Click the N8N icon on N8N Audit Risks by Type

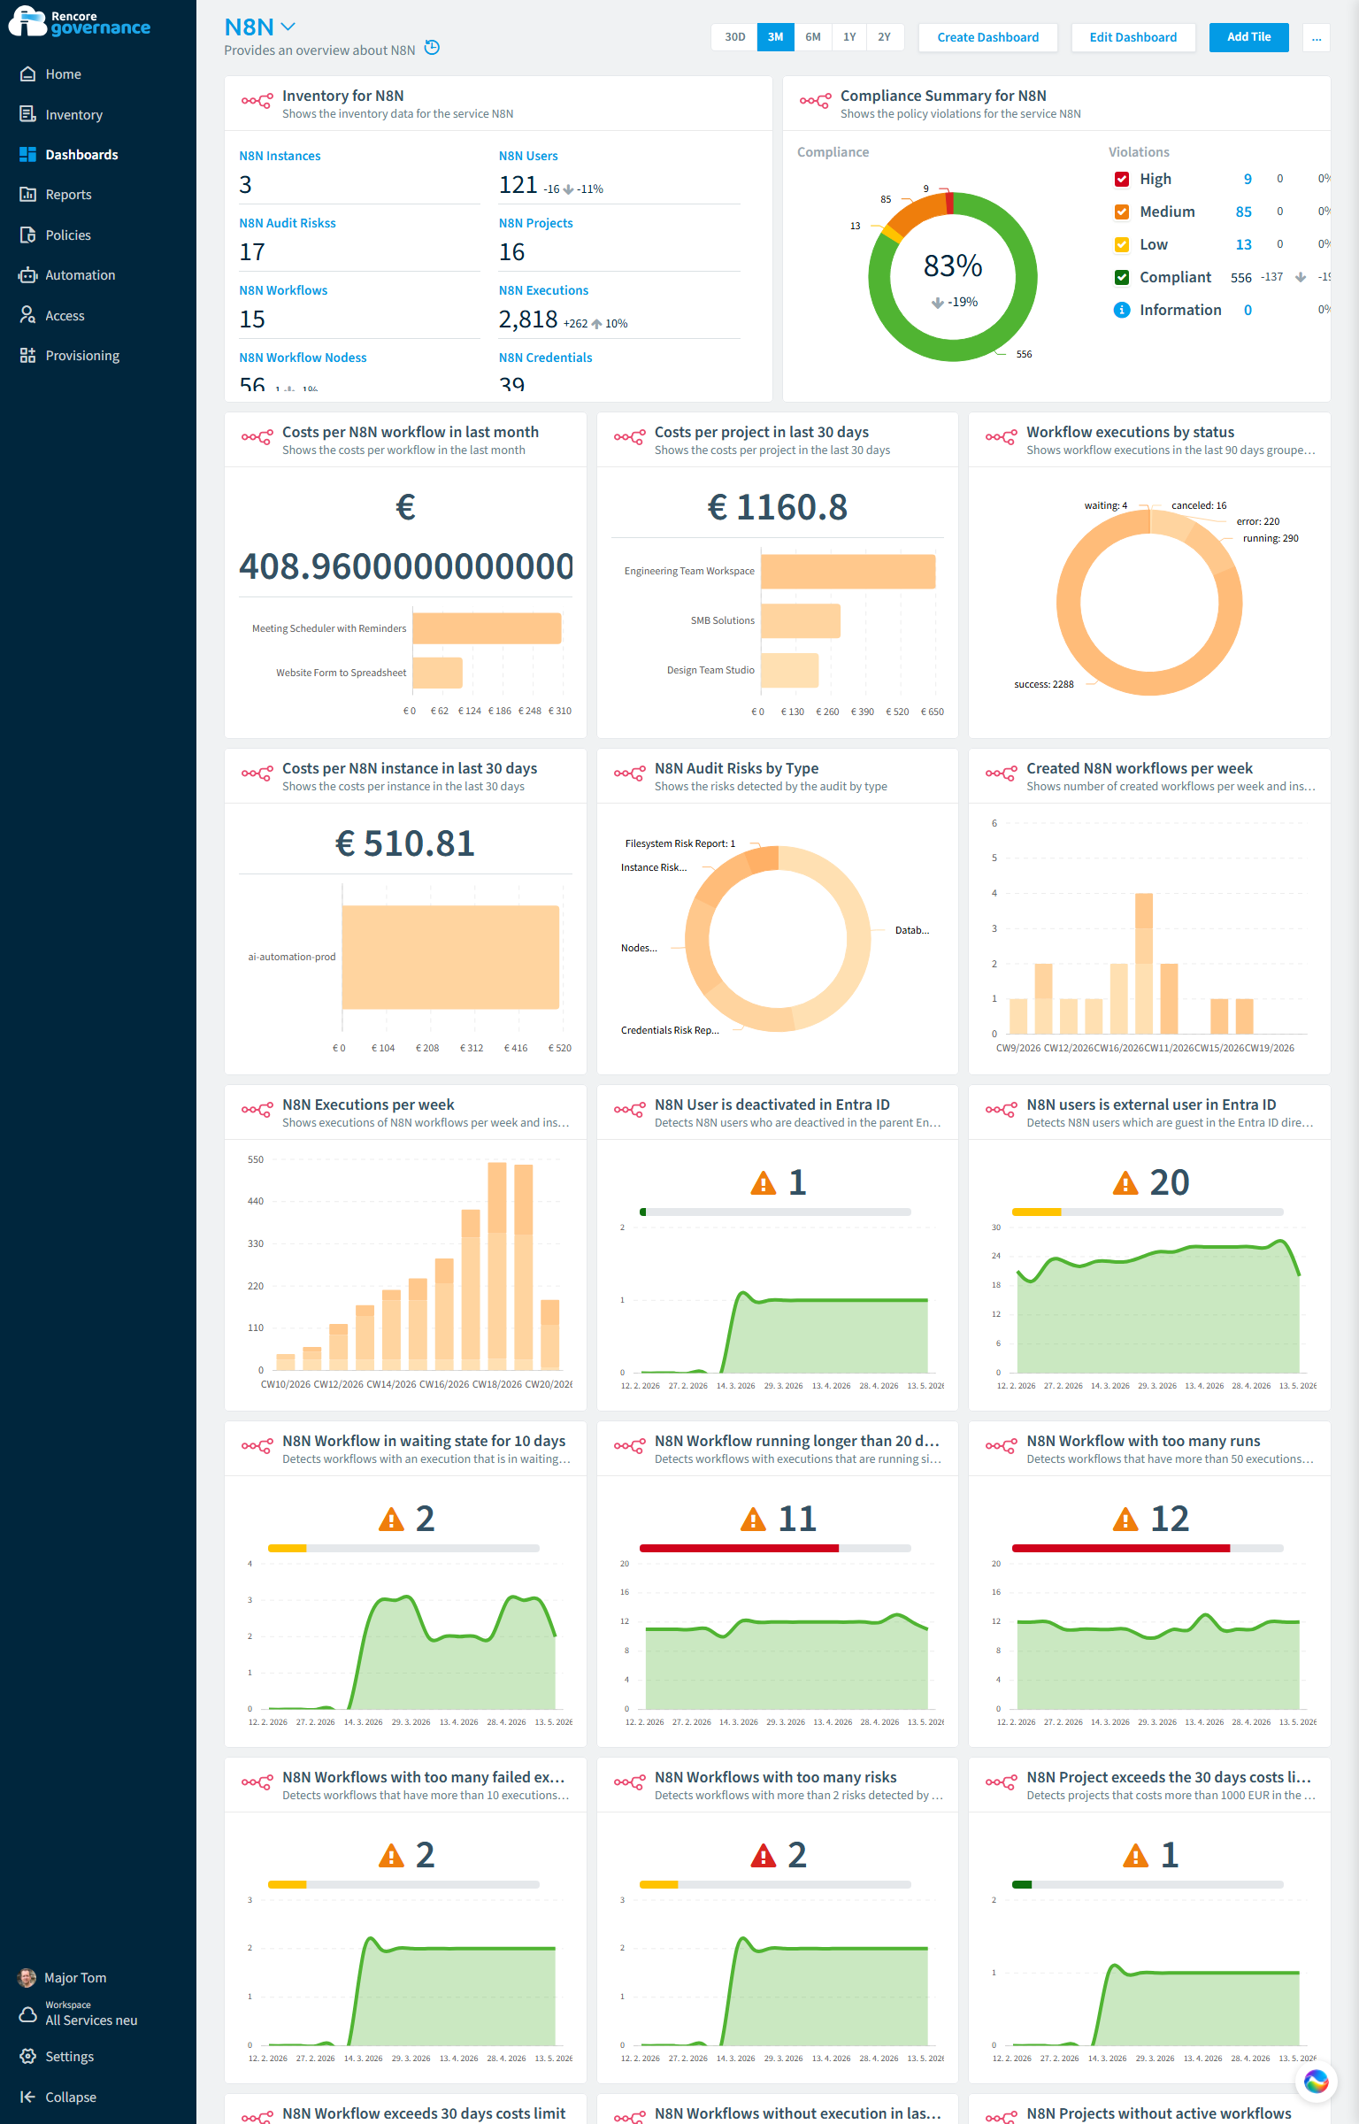point(629,774)
